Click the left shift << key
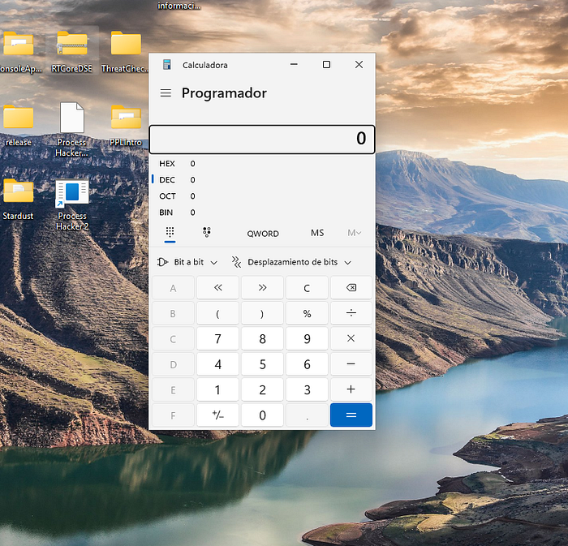Screen dimensions: 568x546 point(217,287)
